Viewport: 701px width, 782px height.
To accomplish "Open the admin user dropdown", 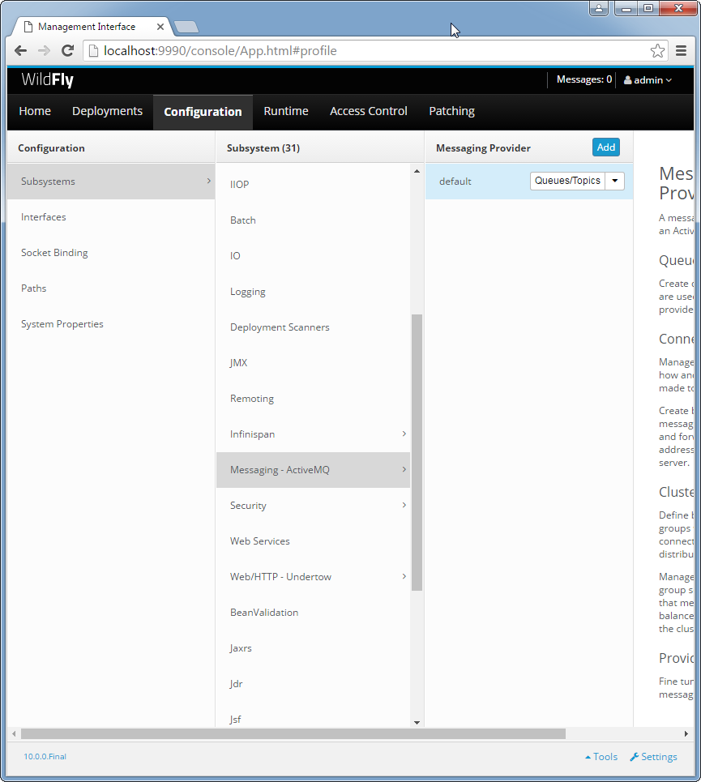I will pyautogui.click(x=648, y=80).
